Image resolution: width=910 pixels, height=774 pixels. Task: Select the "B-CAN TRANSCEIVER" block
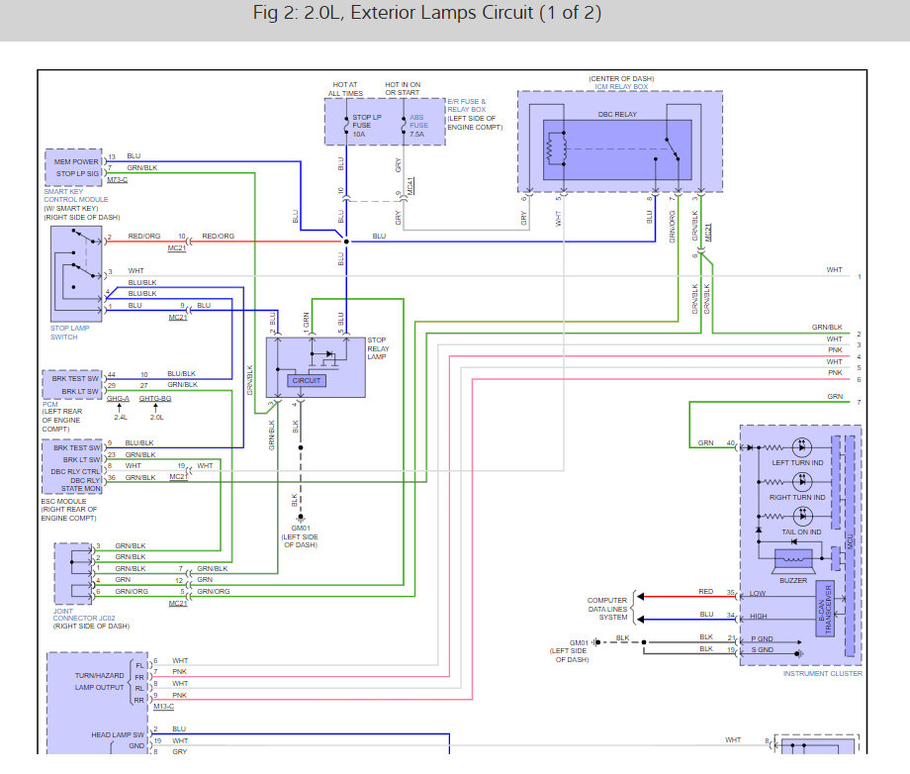[825, 608]
